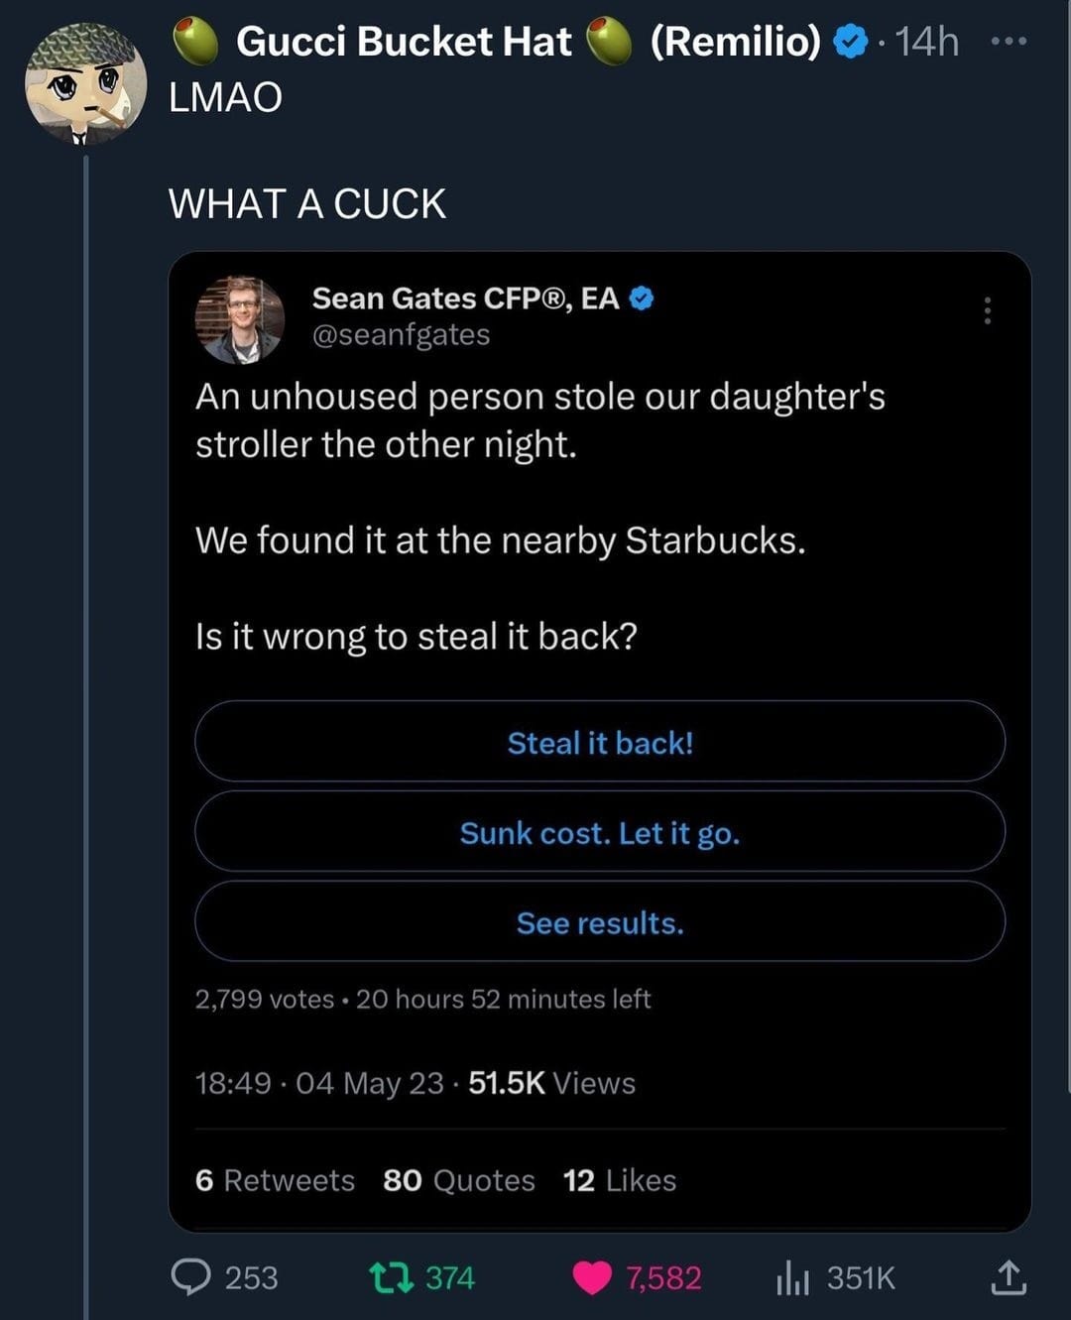1071x1320 pixels.
Task: Vote 'Sunk cost. Let it go.' option
Action: coord(600,832)
